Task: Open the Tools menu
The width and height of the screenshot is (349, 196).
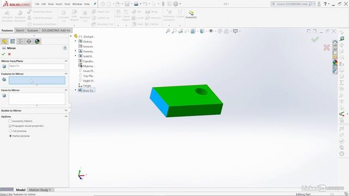Action: point(68,4)
